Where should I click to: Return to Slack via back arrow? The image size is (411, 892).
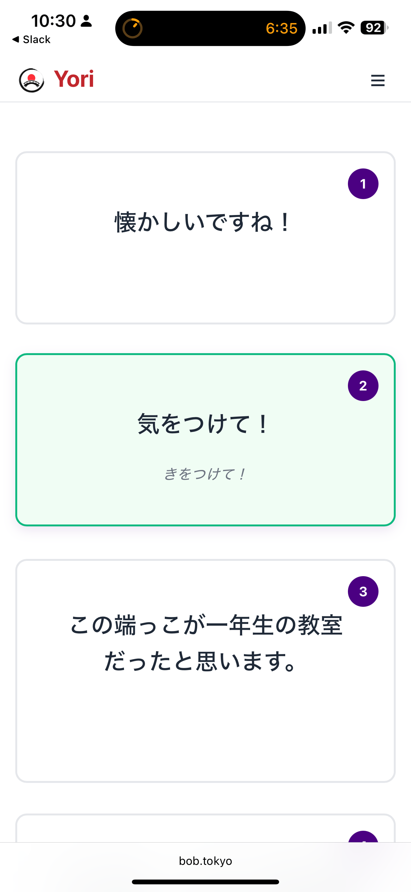point(31,40)
